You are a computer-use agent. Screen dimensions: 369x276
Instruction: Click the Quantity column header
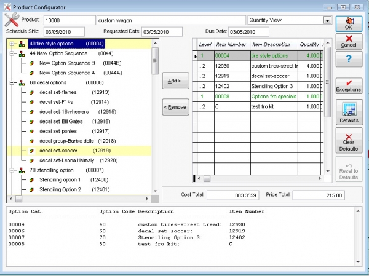309,45
